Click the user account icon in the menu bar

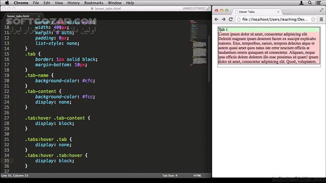301,3
